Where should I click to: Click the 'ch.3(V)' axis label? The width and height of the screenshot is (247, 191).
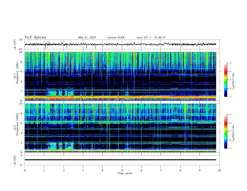click(x=15, y=160)
